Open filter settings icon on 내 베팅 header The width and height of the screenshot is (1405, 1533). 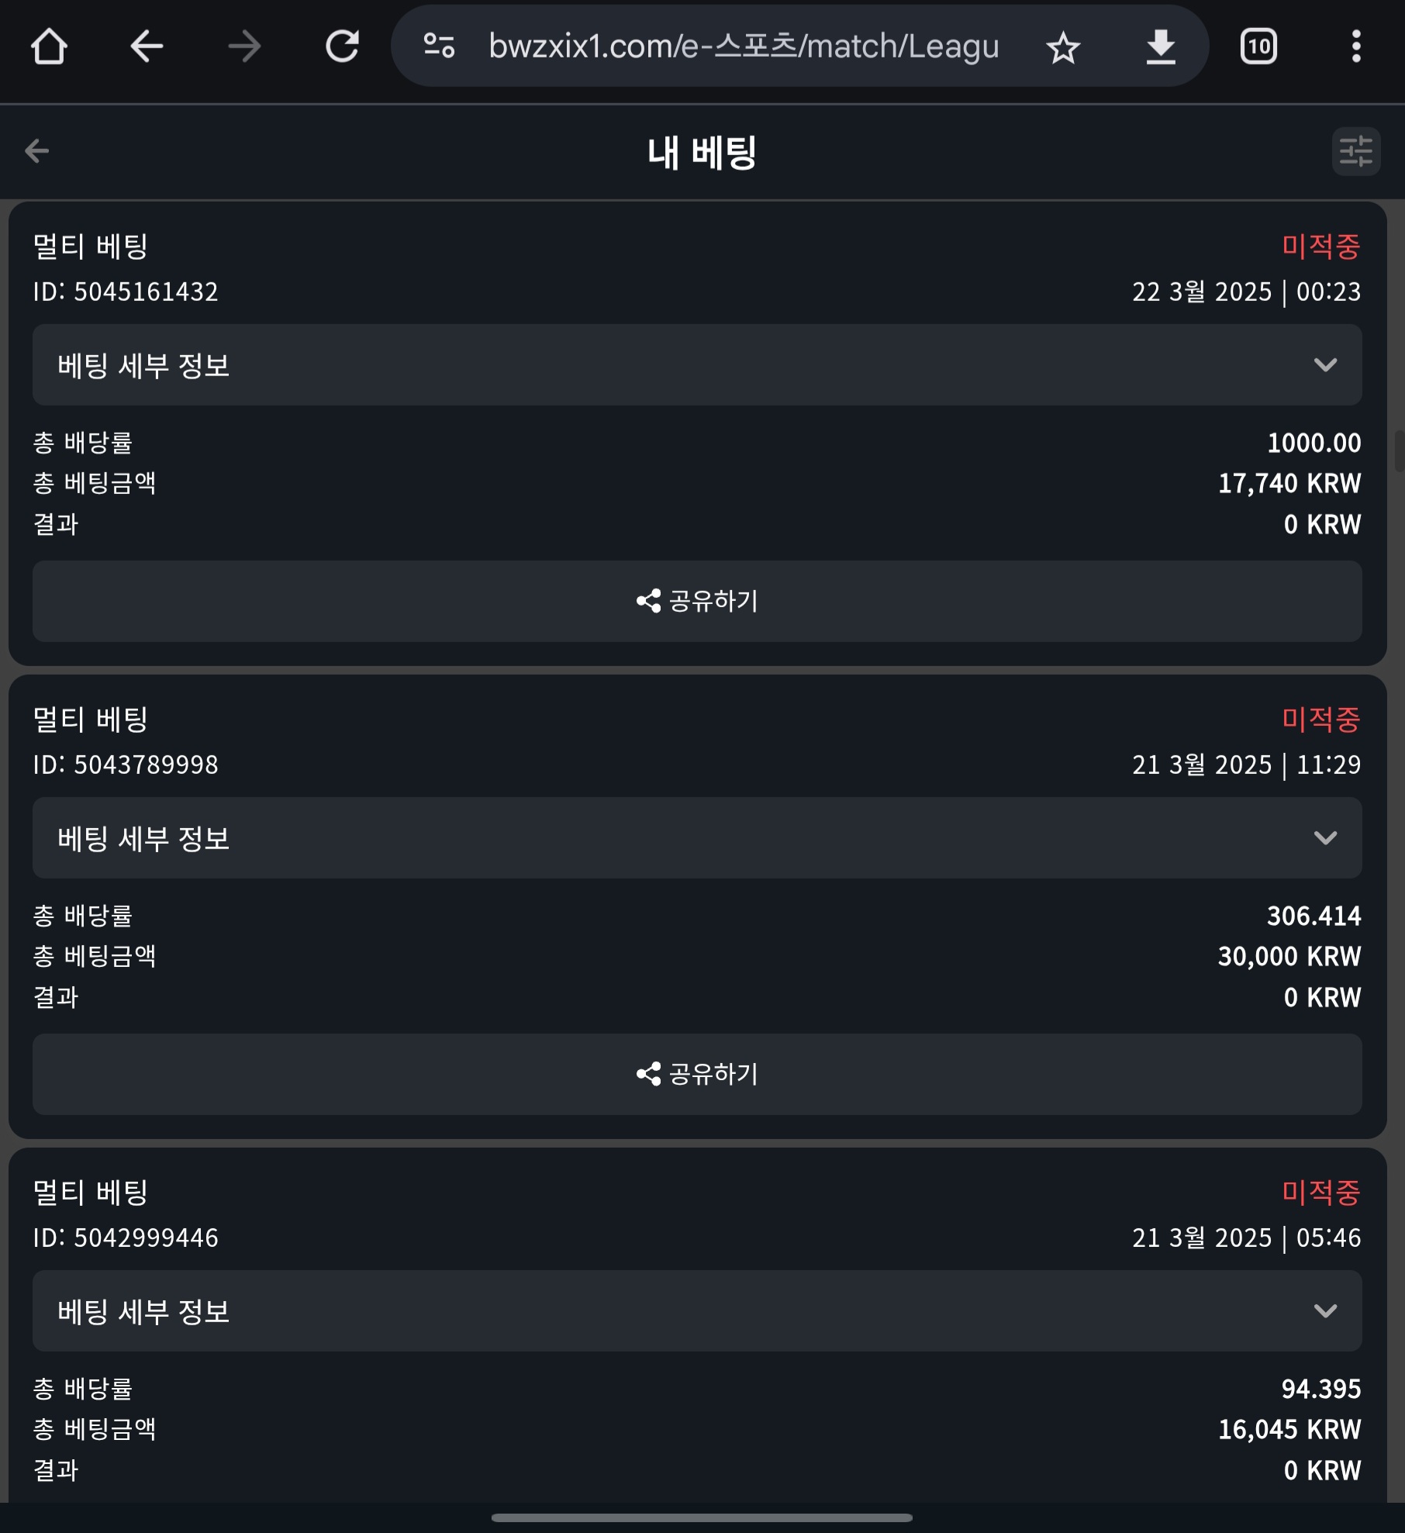coord(1356,151)
